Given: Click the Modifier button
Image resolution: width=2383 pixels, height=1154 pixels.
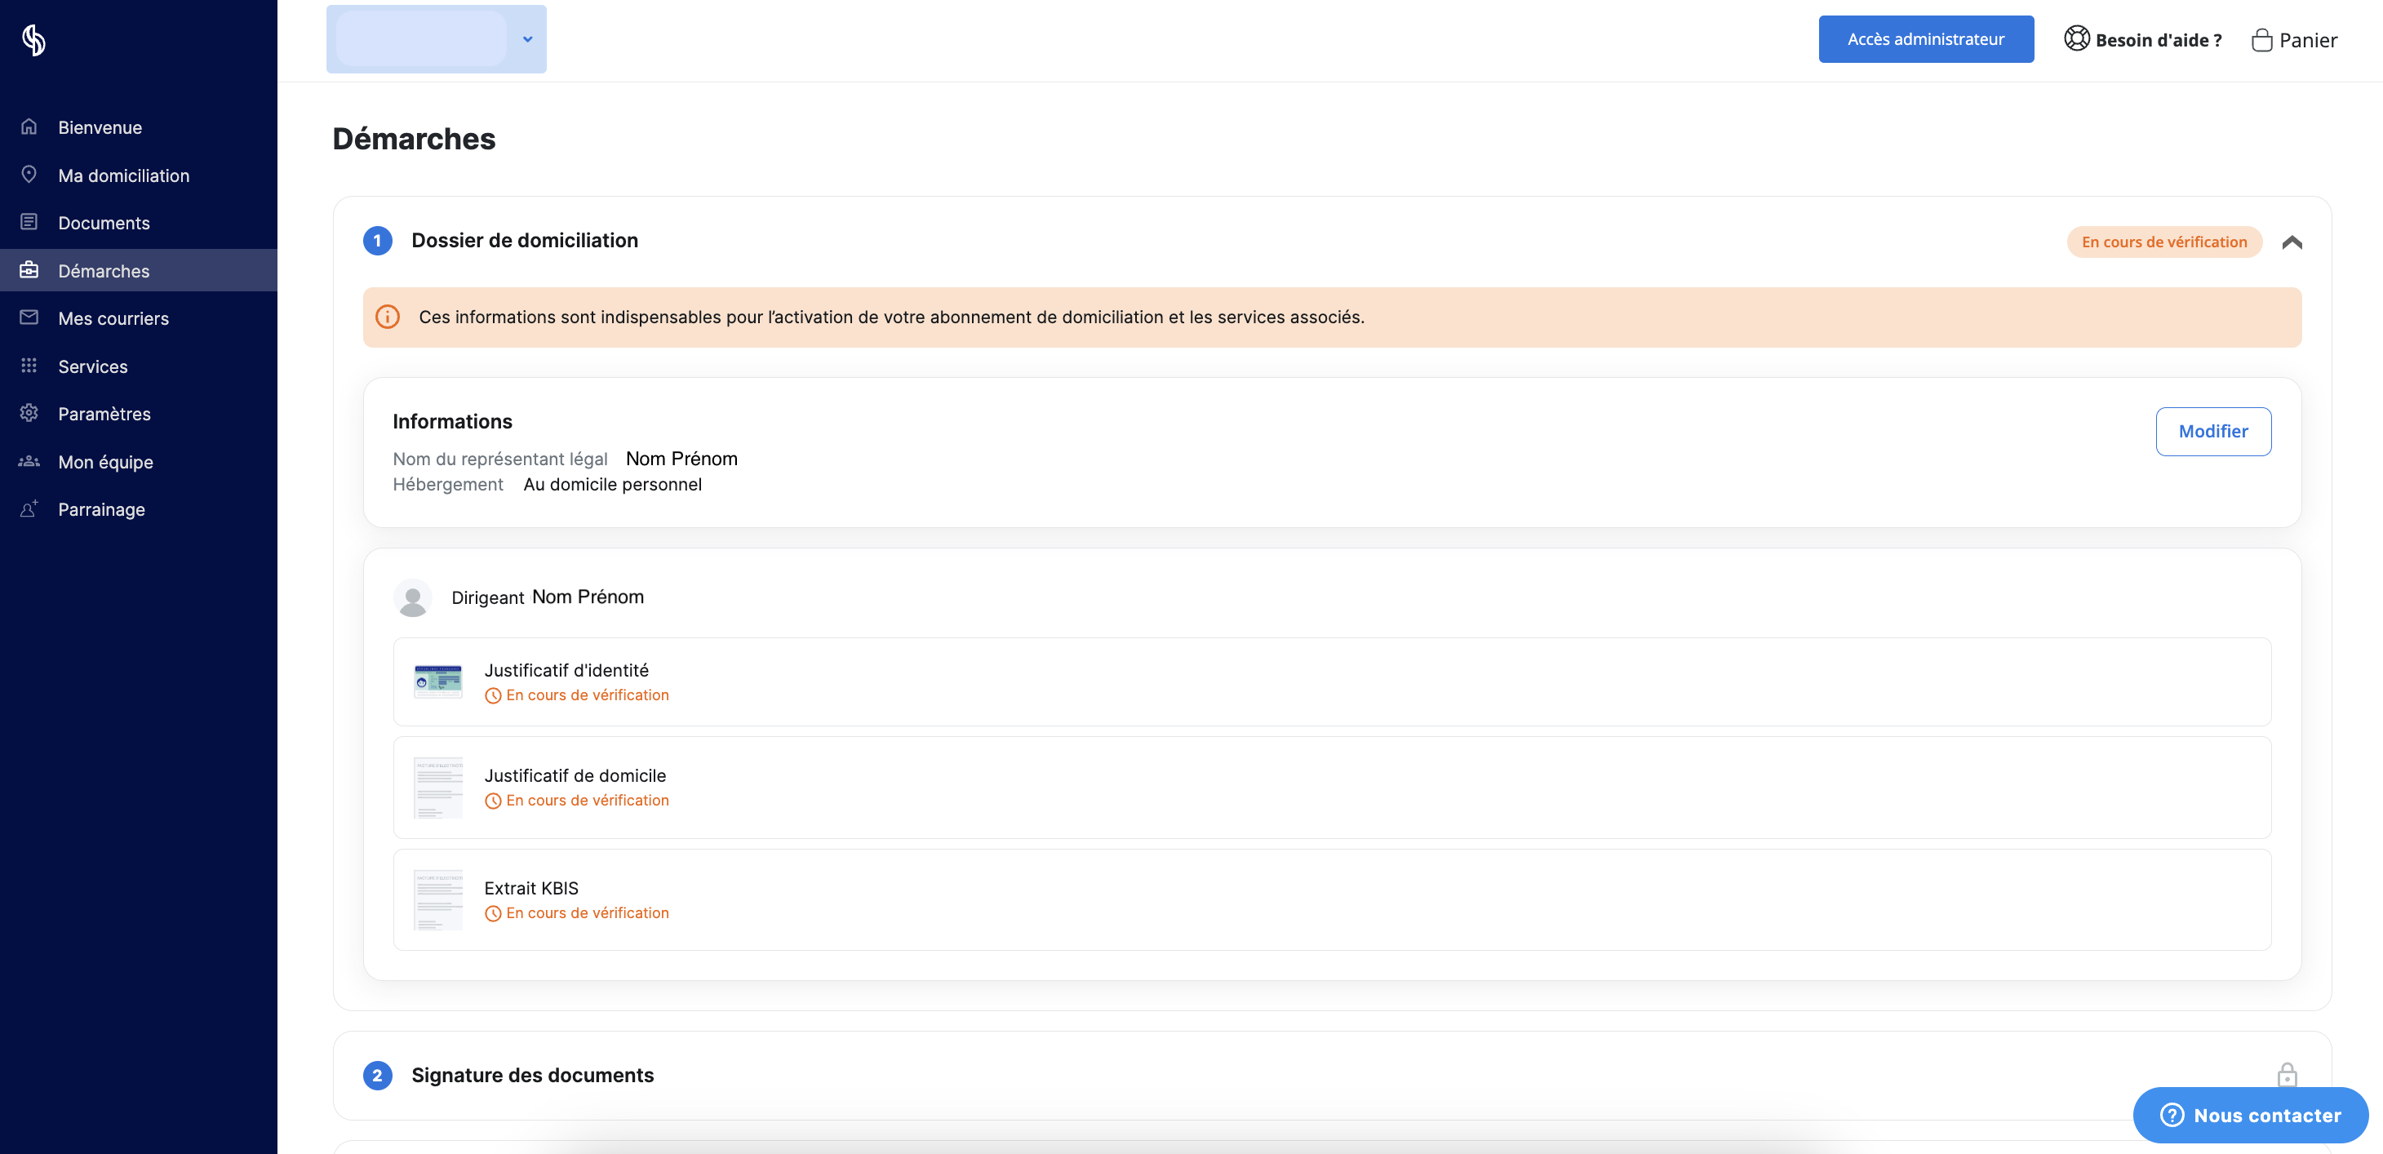Looking at the screenshot, I should 2212,431.
